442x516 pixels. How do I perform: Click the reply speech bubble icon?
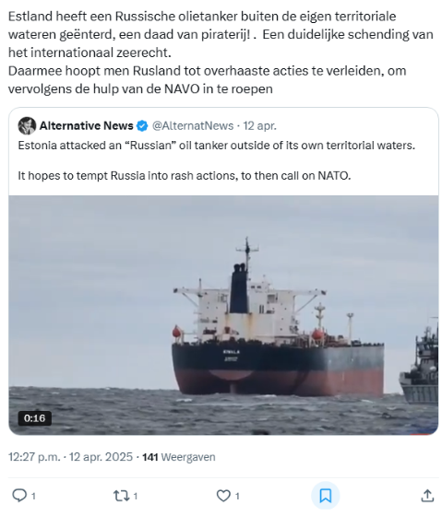19,496
